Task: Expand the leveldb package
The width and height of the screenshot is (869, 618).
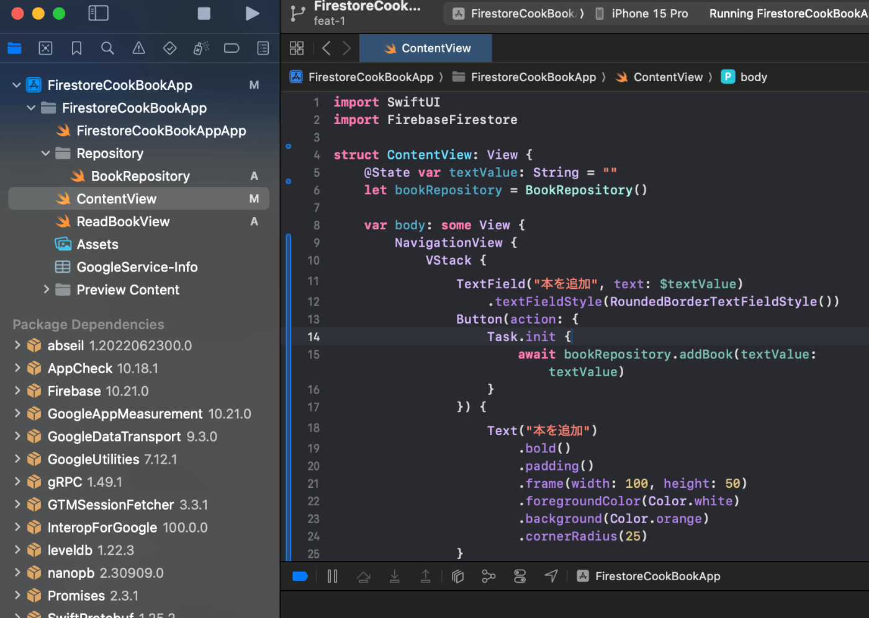Action: [17, 550]
